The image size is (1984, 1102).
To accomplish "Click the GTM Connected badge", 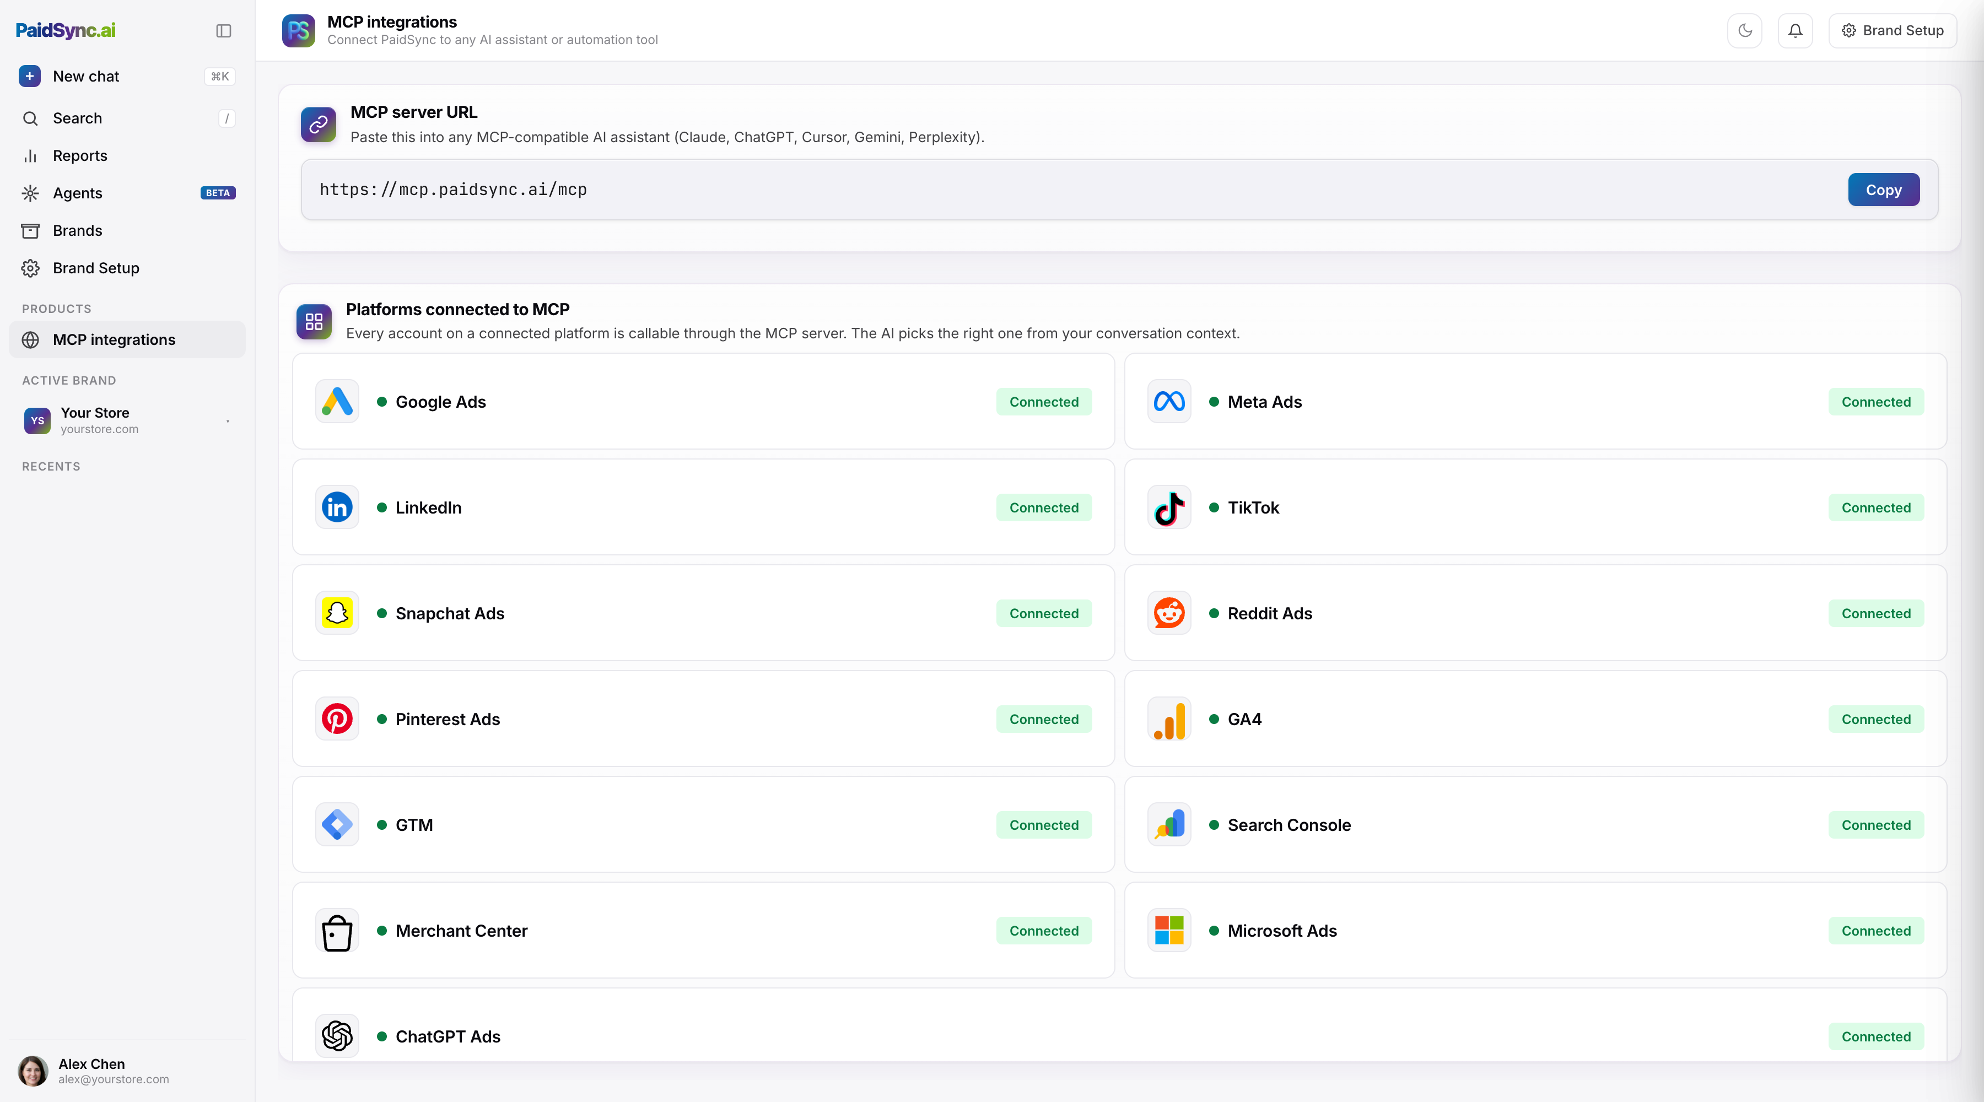I will pyautogui.click(x=1044, y=825).
